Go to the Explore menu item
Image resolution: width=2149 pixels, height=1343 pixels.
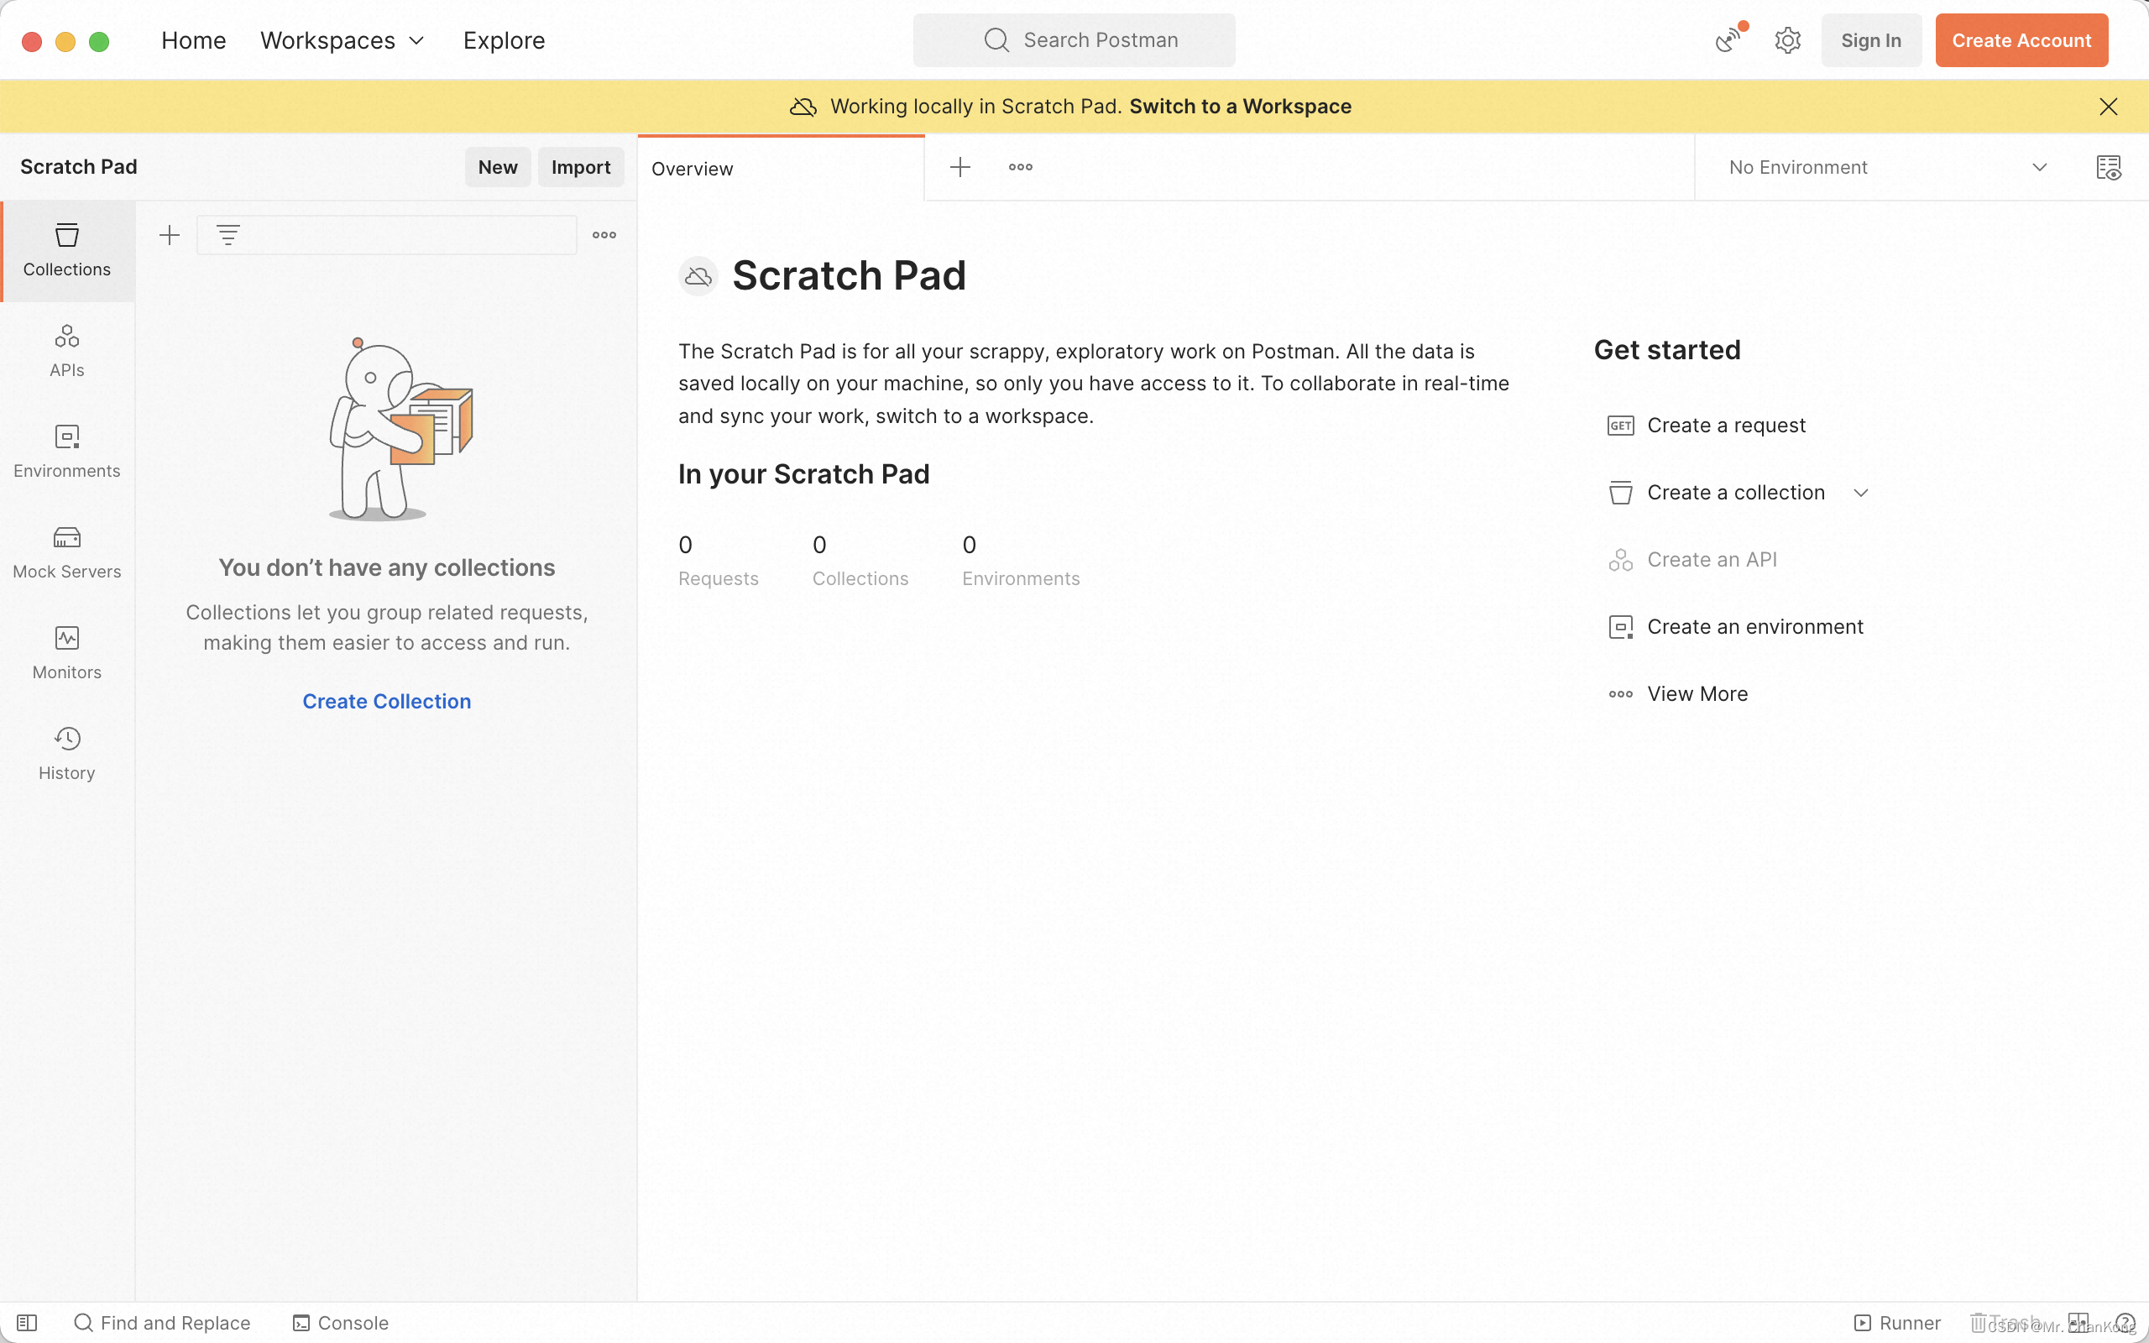[x=504, y=40]
